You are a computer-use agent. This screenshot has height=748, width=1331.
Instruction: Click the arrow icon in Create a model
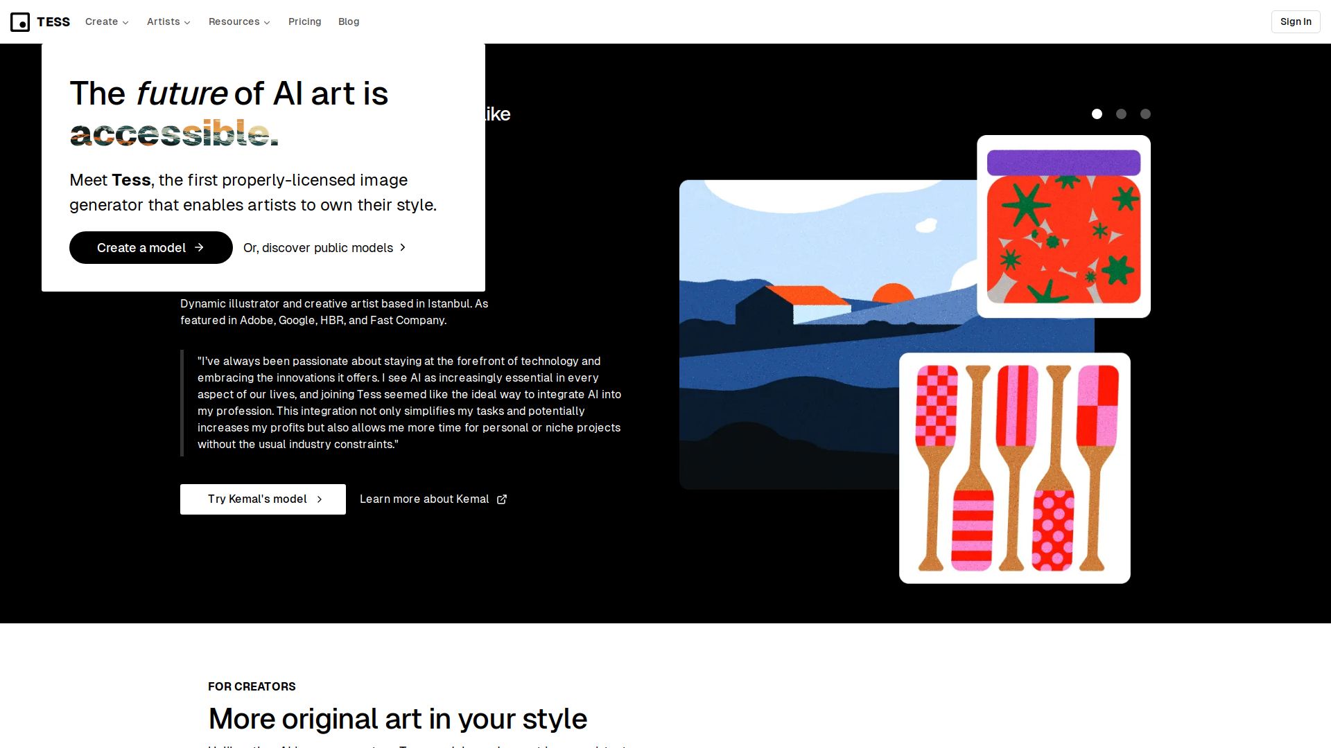(x=199, y=247)
